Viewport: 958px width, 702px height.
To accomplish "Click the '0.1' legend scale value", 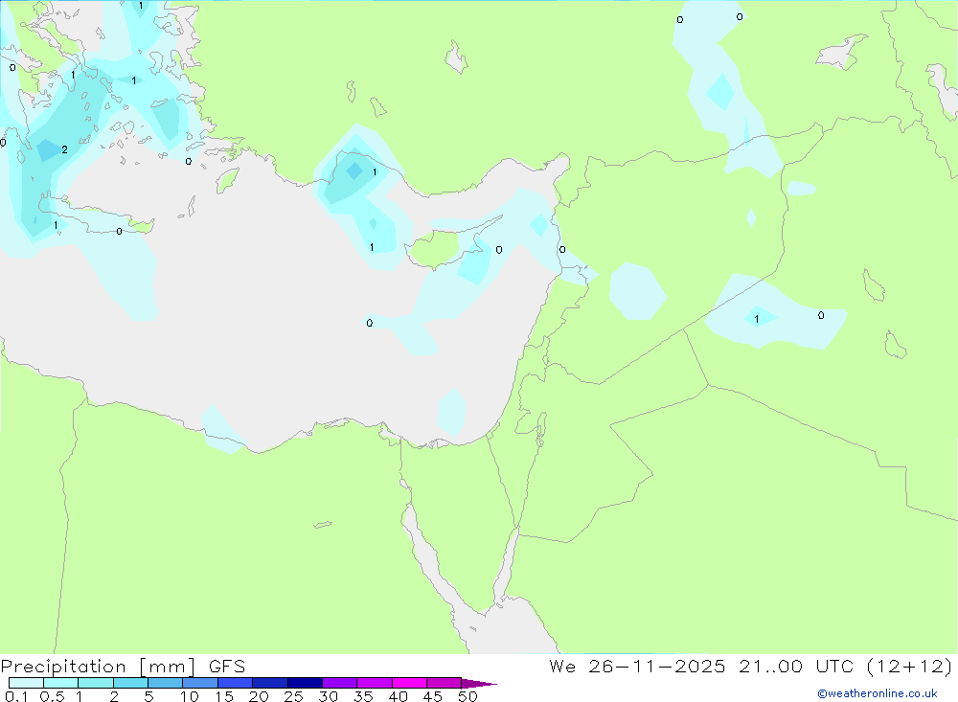I will (16, 696).
